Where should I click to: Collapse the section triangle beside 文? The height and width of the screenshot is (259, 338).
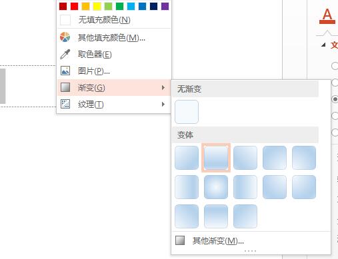(x=323, y=45)
